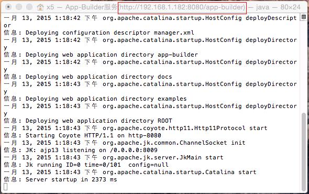Click the close window button
The height and width of the screenshot is (194, 309).
[x=8, y=7]
